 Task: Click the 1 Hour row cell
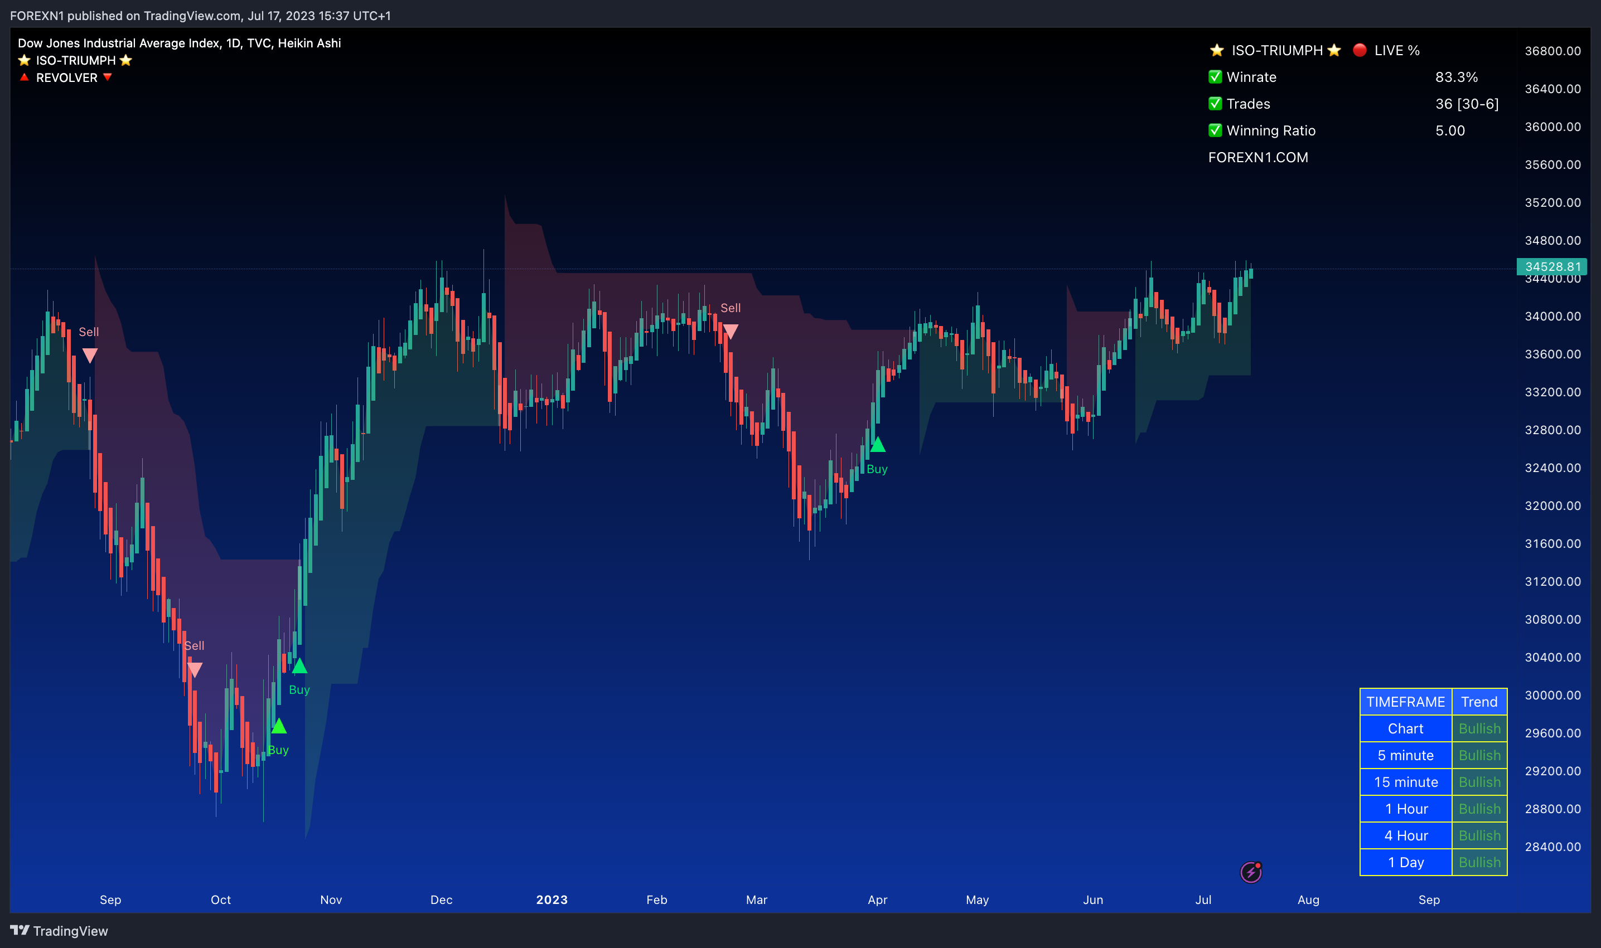coord(1405,809)
